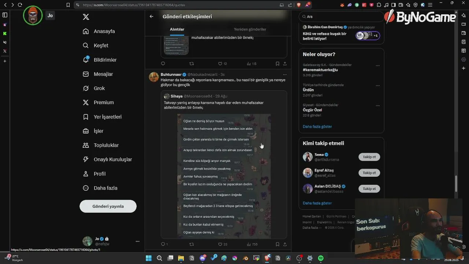Reply to Buhtunnasr's post with 1 reply

(164, 244)
